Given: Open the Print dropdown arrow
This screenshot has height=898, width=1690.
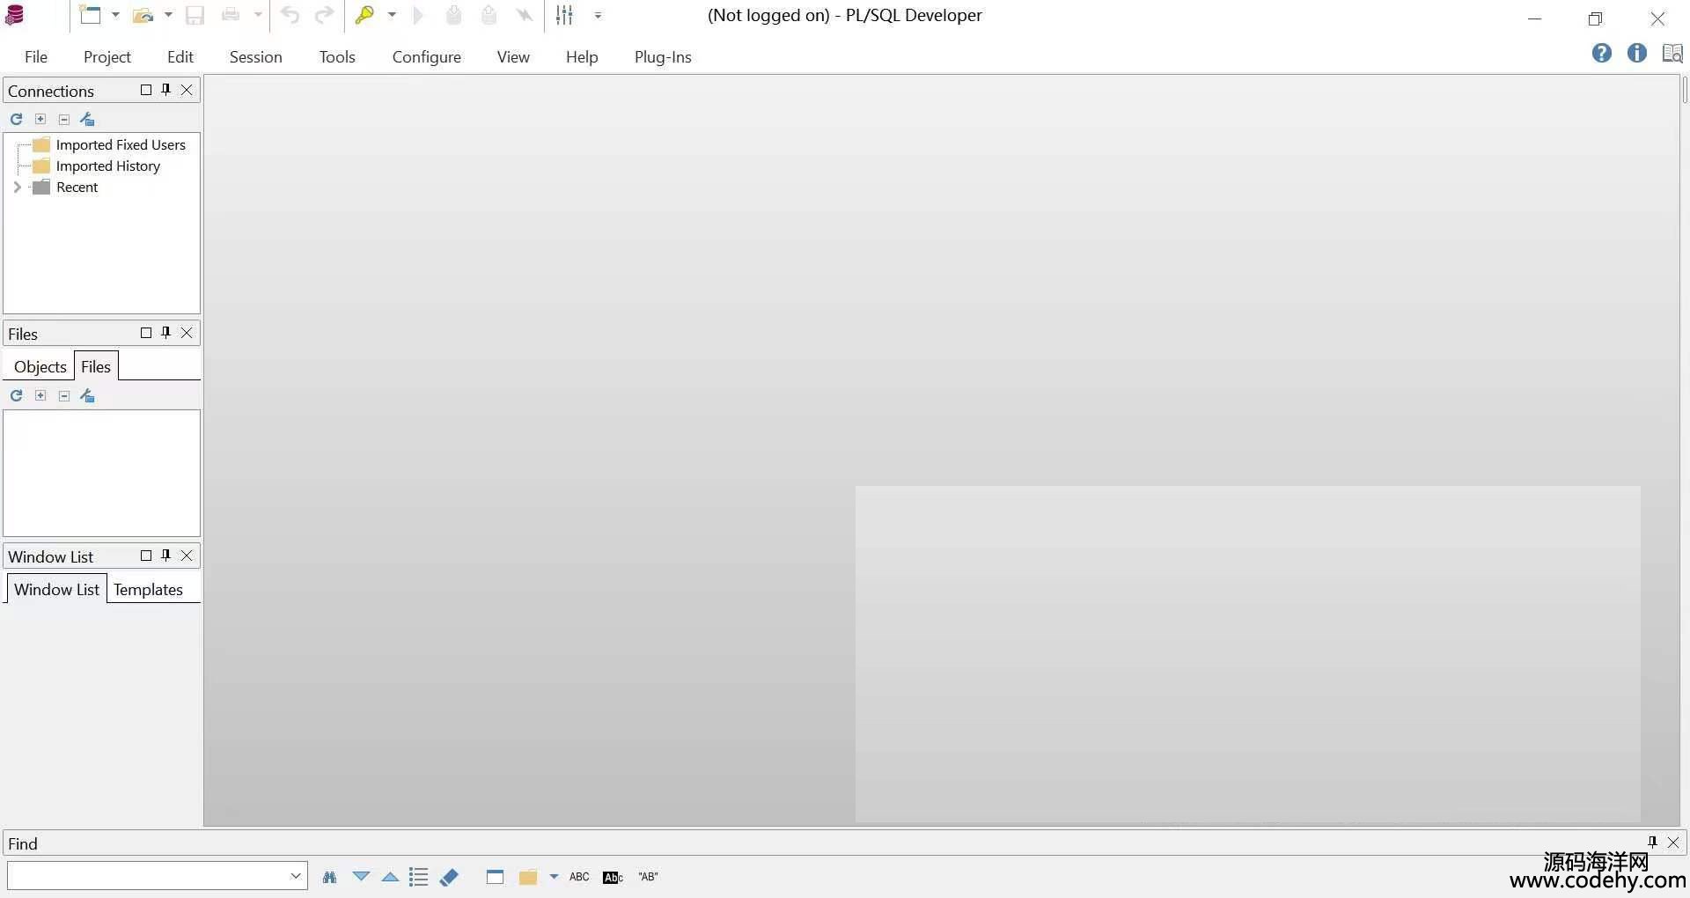Looking at the screenshot, I should coord(258,15).
